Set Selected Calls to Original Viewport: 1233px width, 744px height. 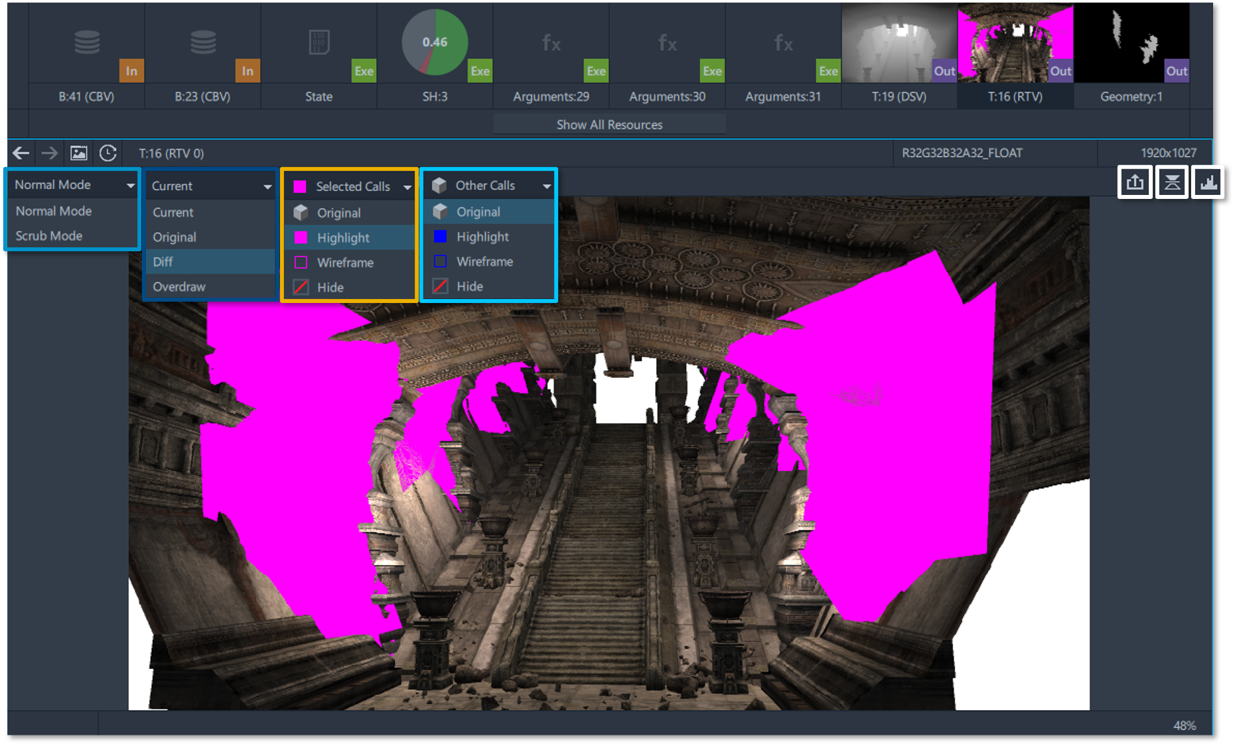[x=350, y=213]
